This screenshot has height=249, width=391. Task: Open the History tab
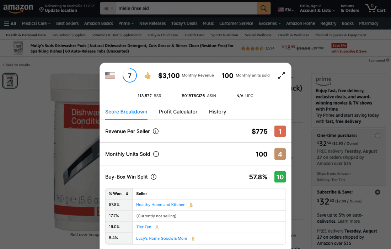[218, 112]
